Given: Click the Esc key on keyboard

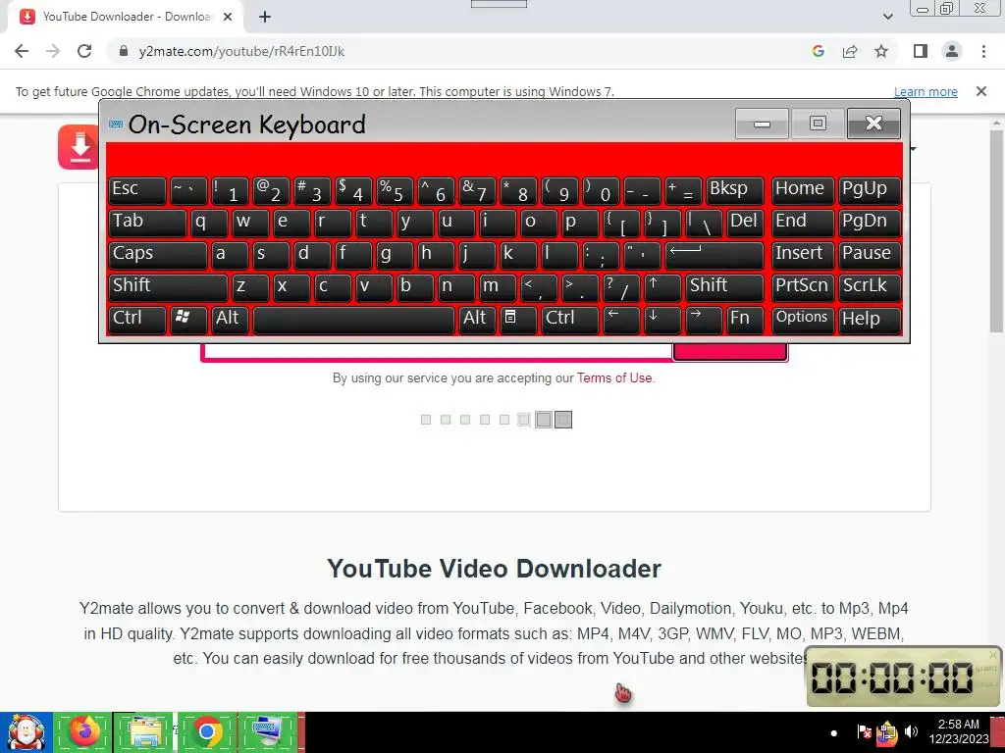Looking at the screenshot, I should (137, 190).
